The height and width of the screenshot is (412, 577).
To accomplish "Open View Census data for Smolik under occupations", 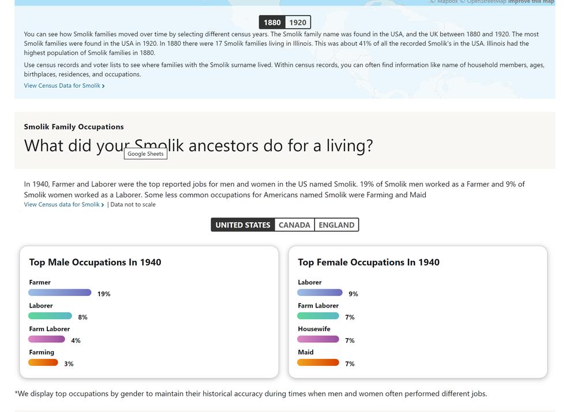I will point(62,204).
